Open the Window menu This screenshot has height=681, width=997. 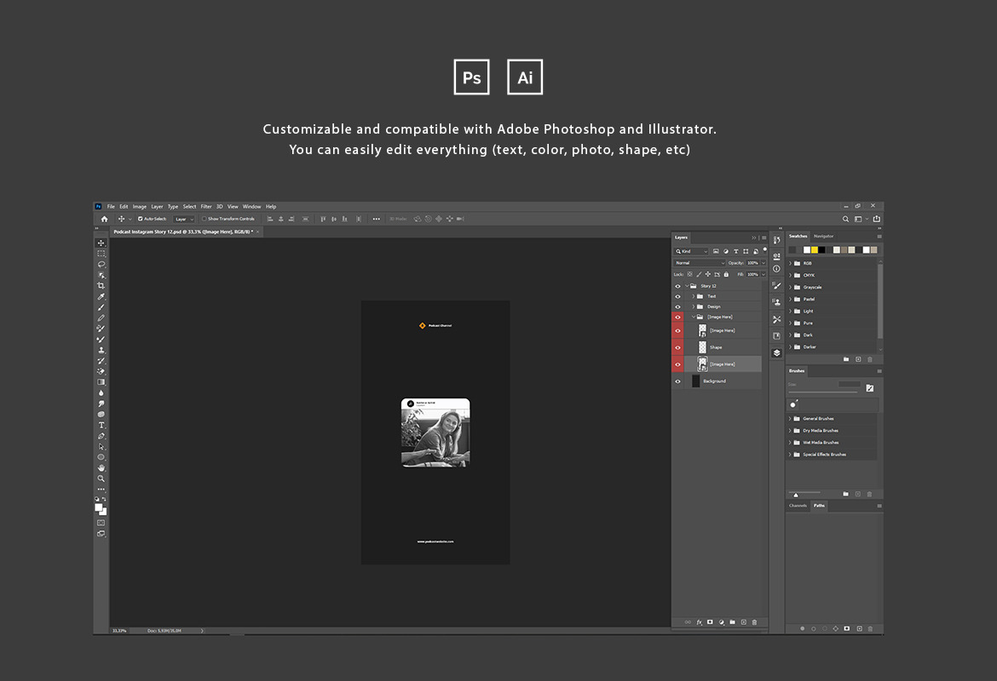click(251, 207)
